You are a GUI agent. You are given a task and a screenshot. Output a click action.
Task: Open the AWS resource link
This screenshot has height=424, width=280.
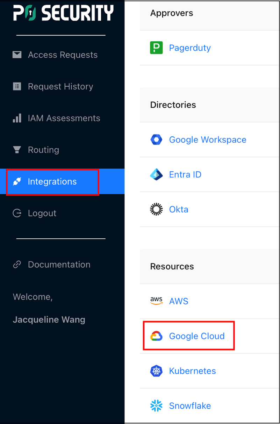(x=179, y=301)
